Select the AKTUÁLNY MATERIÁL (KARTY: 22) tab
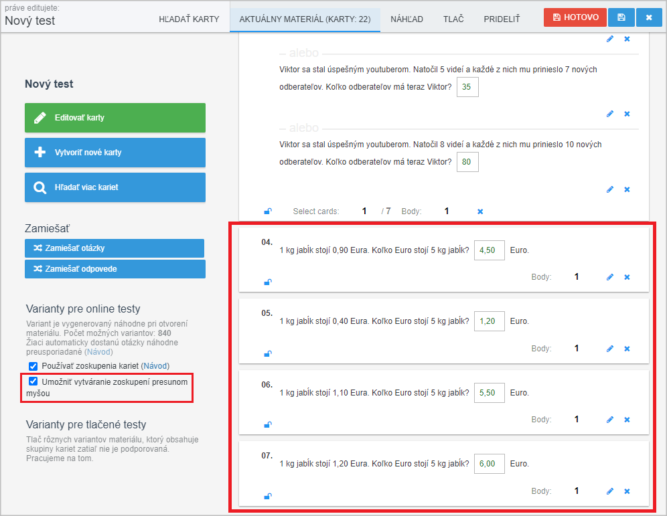The height and width of the screenshot is (516, 667). click(x=305, y=19)
